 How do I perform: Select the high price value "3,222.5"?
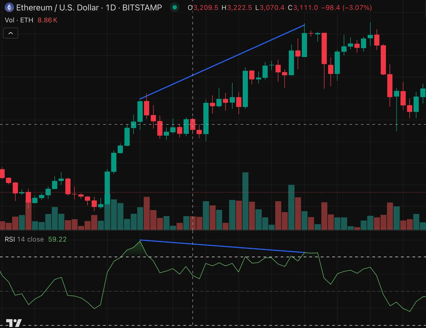pos(239,8)
